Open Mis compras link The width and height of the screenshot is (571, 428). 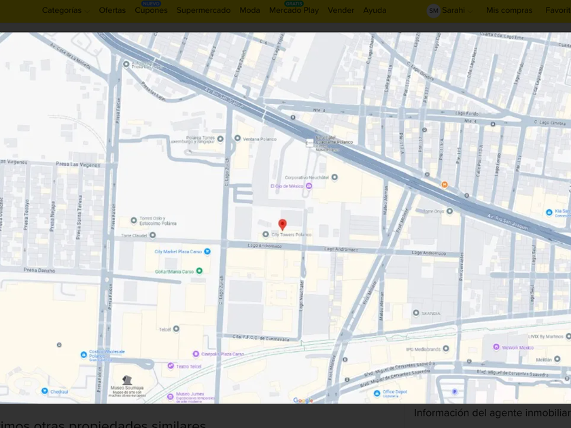coord(509,11)
